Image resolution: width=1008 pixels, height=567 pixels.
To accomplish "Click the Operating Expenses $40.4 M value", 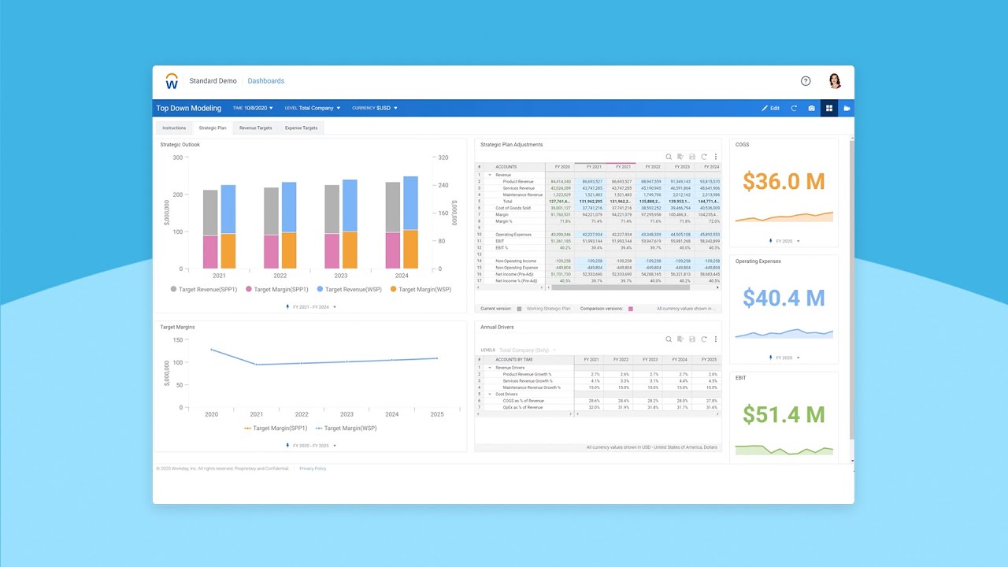I will (x=784, y=298).
